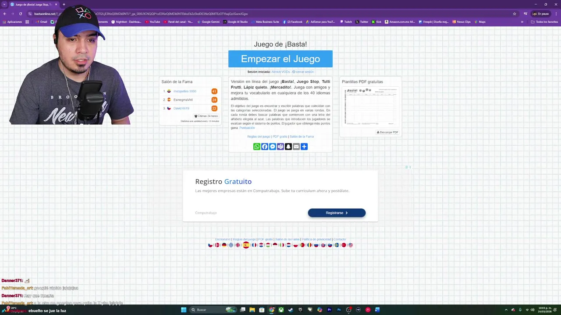Open the Puntuación link

coord(247,128)
